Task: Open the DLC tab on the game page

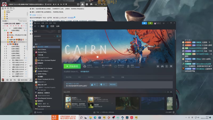Action: coord(80,77)
